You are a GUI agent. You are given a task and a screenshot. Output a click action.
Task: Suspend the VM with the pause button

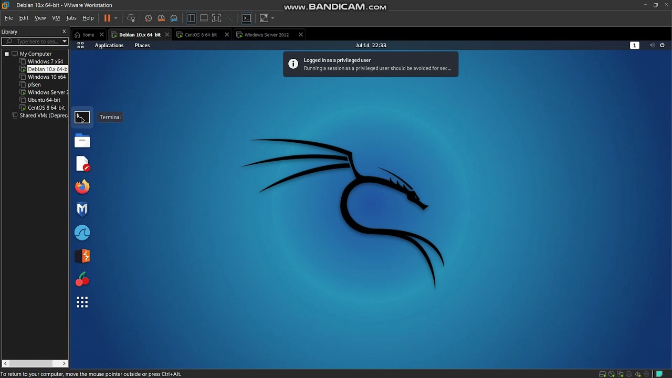(107, 18)
